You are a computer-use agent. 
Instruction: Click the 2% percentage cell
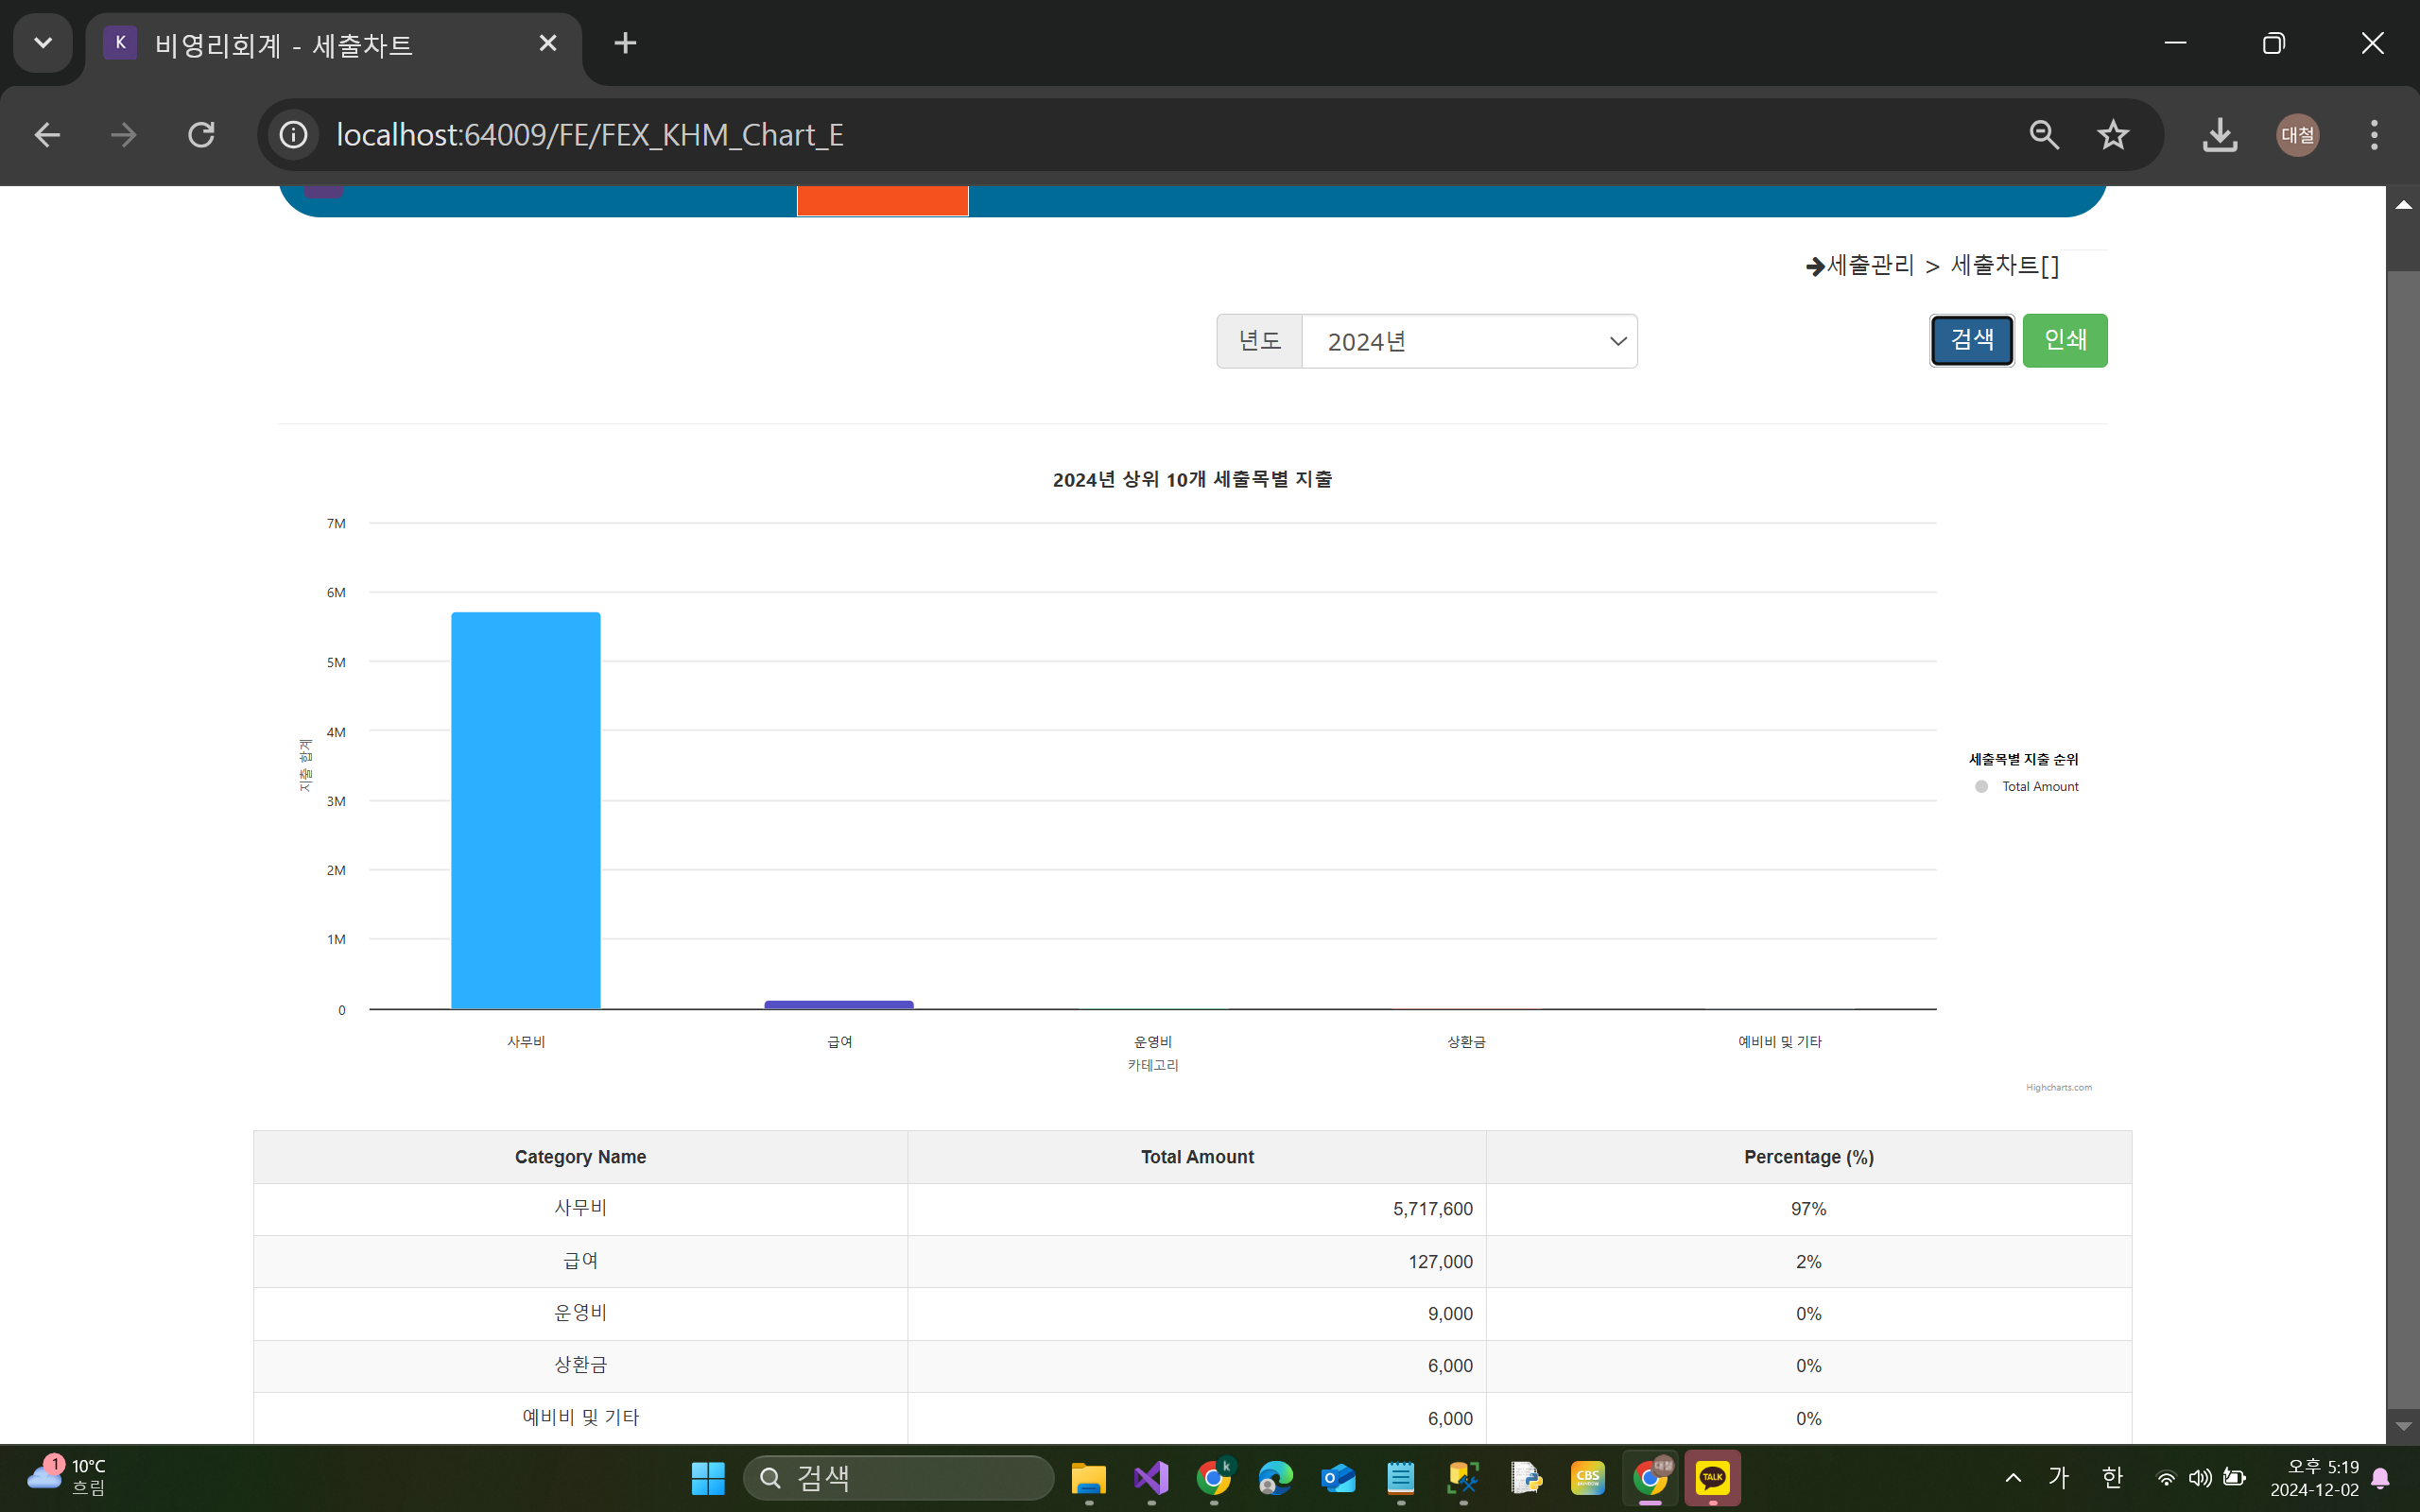1808,1262
